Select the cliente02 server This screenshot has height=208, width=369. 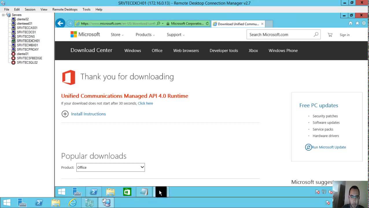pos(23,19)
